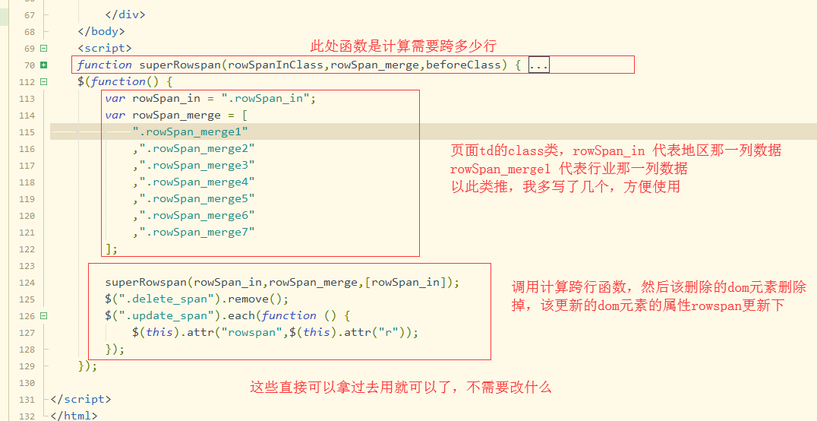817x421 pixels.
Task: Collapse the script tag fold on line 69
Action: [x=44, y=49]
